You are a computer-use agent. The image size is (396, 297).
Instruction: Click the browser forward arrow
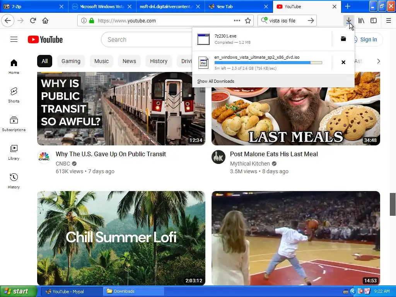coord(20,20)
